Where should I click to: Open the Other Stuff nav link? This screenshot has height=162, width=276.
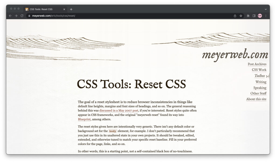click(x=258, y=93)
